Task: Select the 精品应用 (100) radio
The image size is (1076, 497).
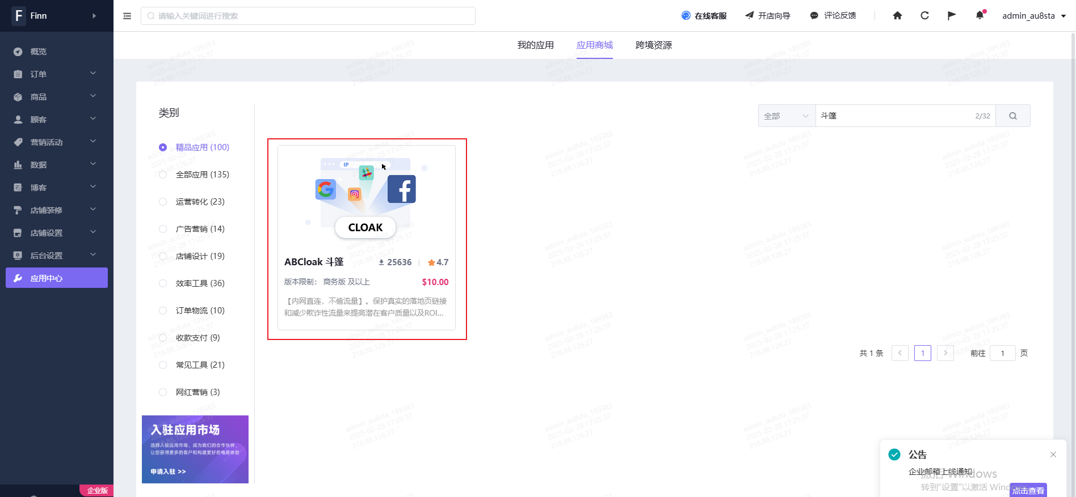Action: pyautogui.click(x=163, y=147)
